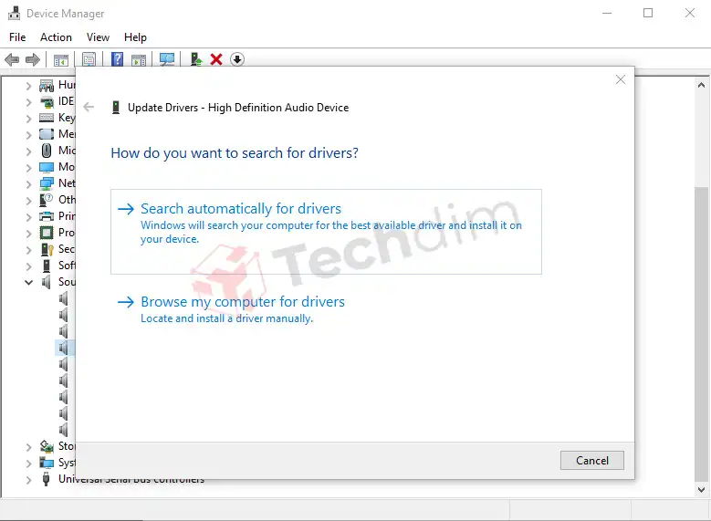Open Show/Hide Console Tree toolbar icon
The height and width of the screenshot is (521, 711).
(x=61, y=59)
